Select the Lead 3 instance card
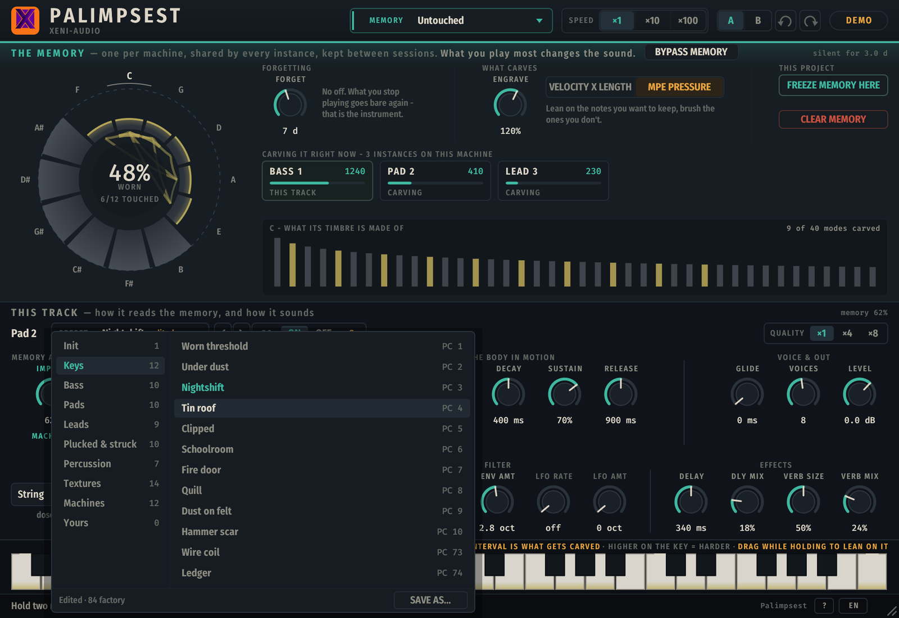The image size is (899, 618). (x=553, y=181)
